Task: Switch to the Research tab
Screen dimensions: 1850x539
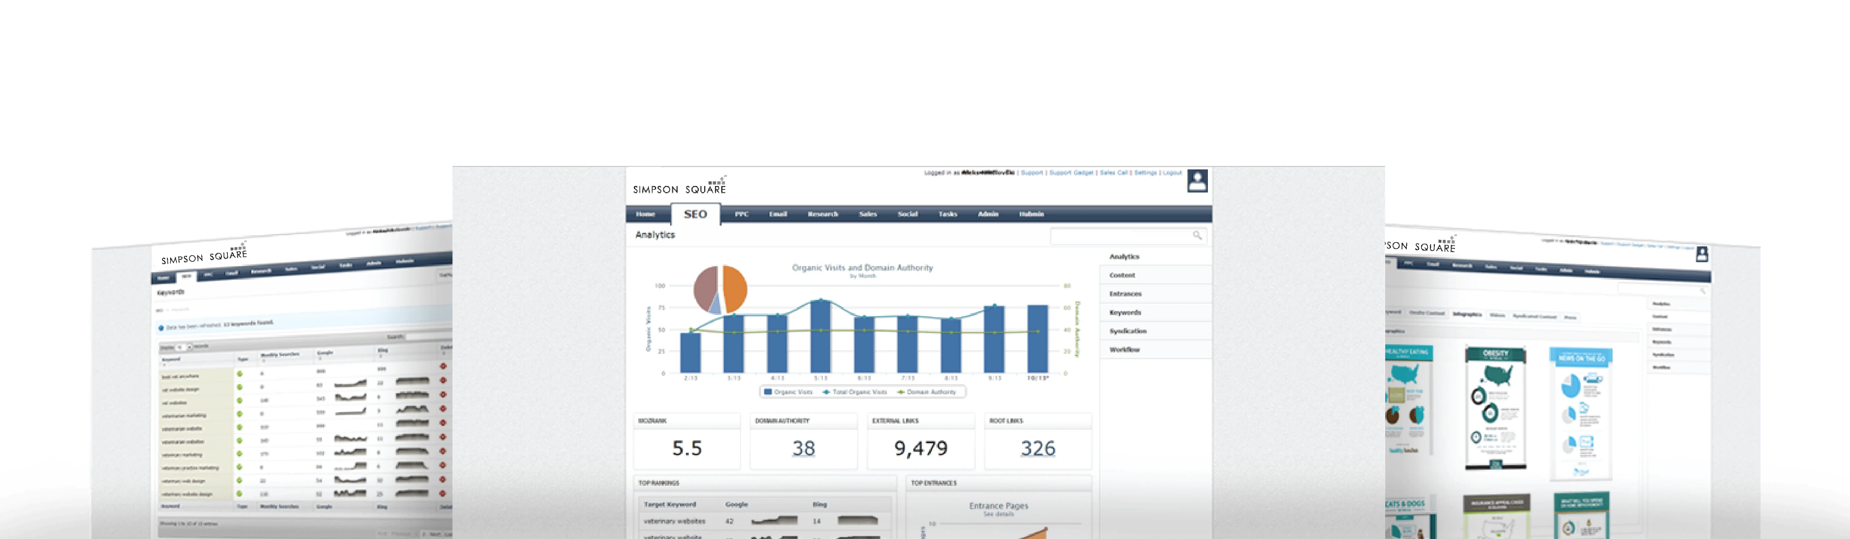Action: pyautogui.click(x=822, y=214)
